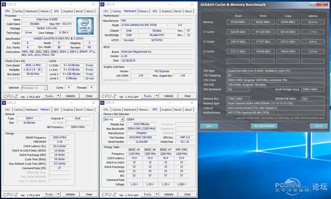This screenshot has height=199, width=331.
Task: Open the Processor #1 selection dropdown
Action: pyautogui.click(x=35, y=88)
